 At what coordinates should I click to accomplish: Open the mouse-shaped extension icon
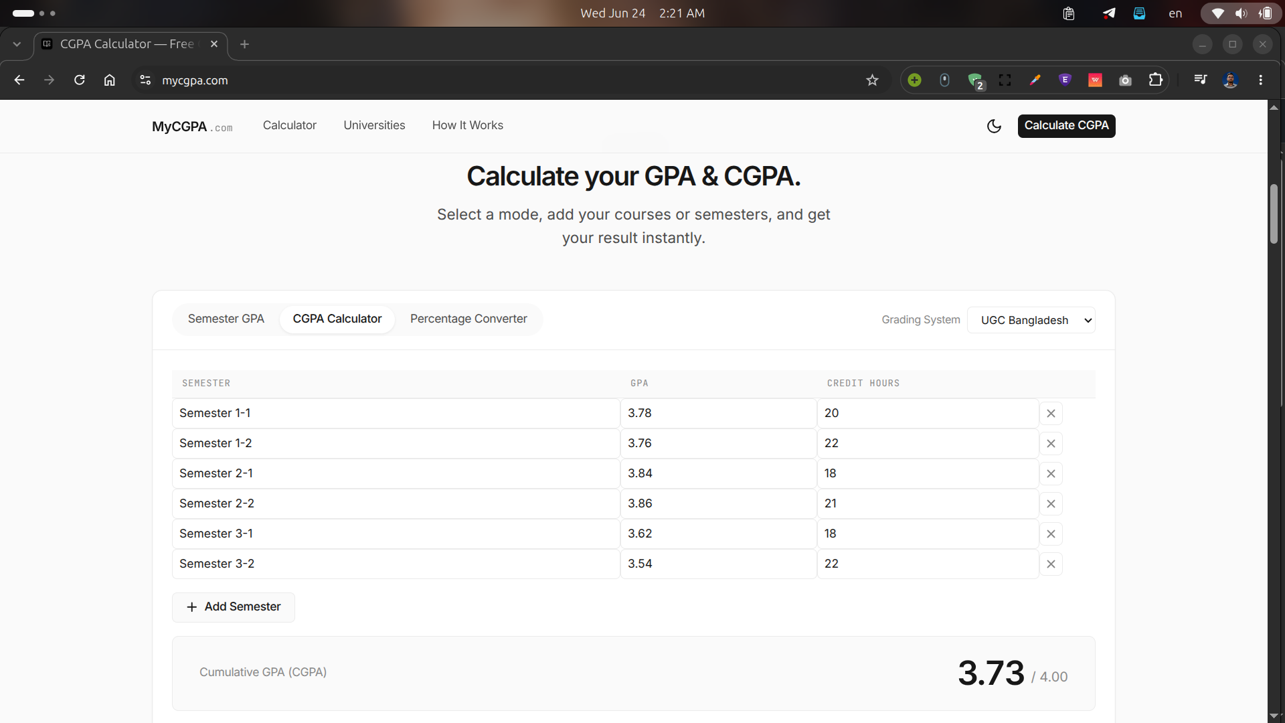(944, 80)
